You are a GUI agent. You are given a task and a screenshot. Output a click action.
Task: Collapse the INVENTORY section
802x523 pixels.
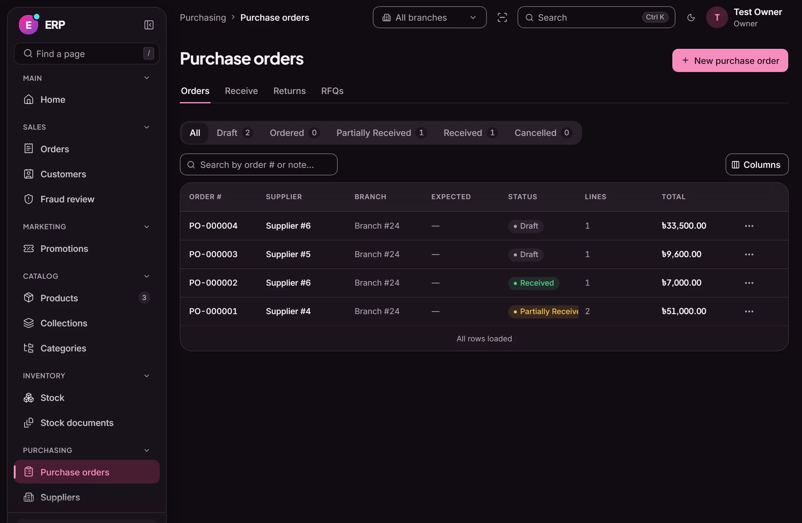point(147,376)
